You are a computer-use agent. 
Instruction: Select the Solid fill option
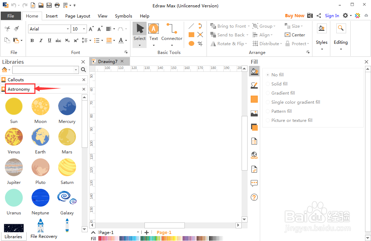click(x=277, y=84)
